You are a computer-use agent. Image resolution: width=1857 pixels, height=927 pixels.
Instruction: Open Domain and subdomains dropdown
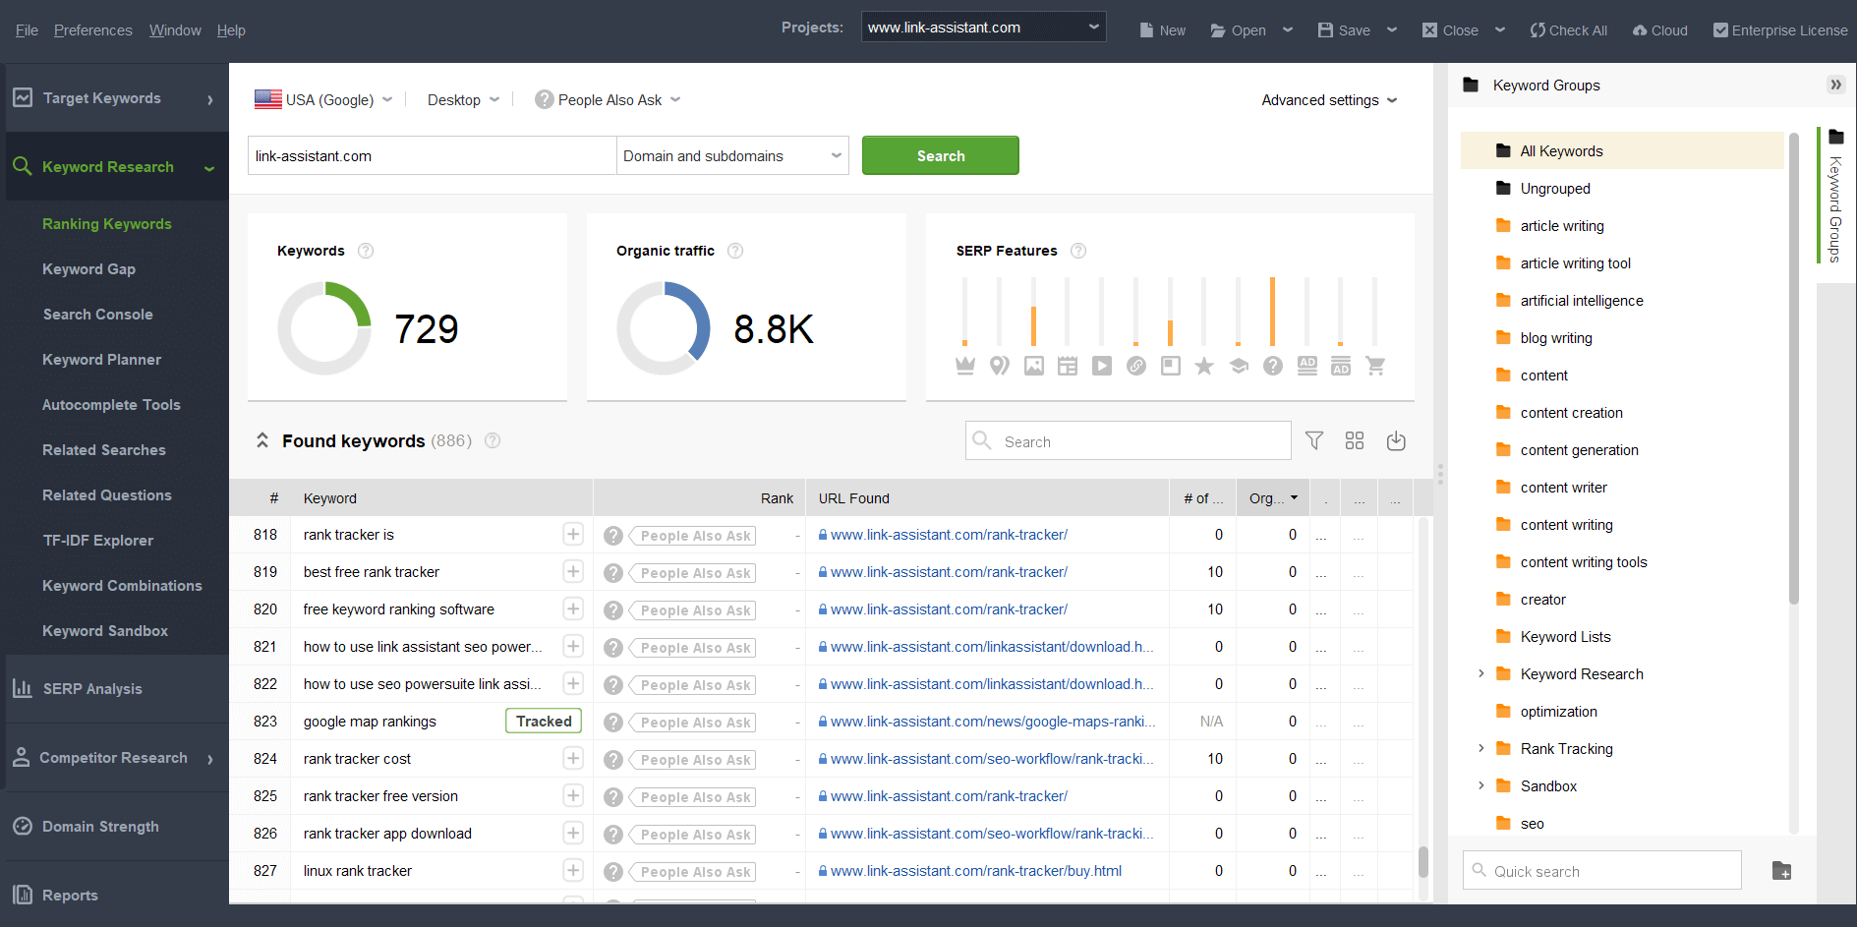(732, 155)
